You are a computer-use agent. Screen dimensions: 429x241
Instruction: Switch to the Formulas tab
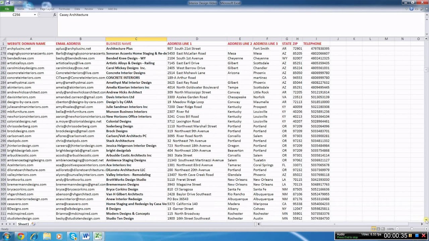64,9
